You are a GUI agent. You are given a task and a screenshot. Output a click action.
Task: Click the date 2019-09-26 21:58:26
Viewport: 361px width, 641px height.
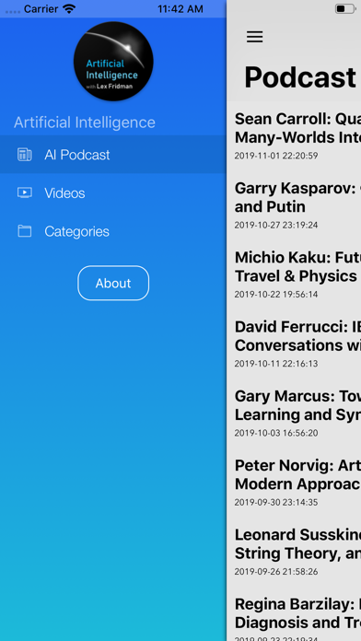[x=276, y=572]
